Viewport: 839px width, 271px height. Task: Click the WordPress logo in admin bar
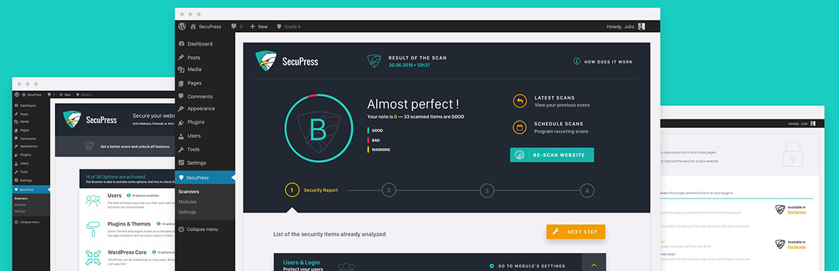(182, 26)
